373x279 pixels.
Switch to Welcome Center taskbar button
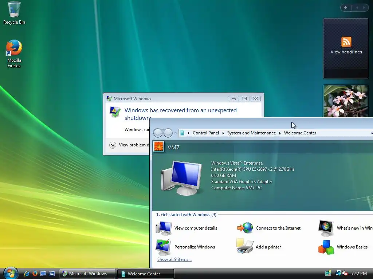pyautogui.click(x=146, y=274)
